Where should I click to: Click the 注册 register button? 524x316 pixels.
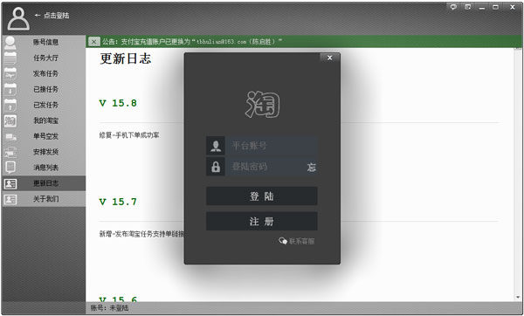(262, 221)
